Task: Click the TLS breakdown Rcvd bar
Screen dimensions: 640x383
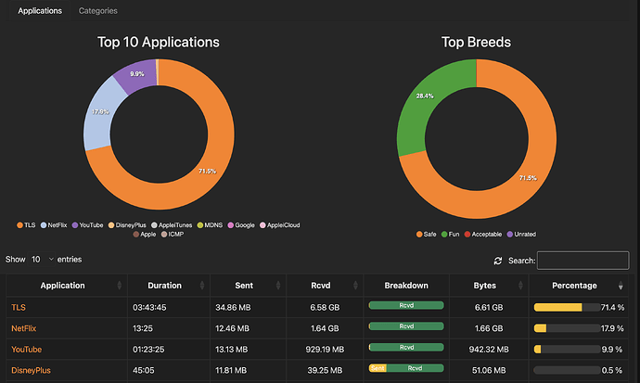Action: click(406, 305)
